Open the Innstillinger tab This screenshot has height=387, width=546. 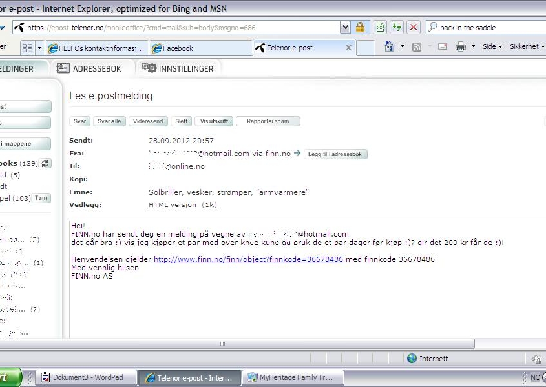[178, 68]
